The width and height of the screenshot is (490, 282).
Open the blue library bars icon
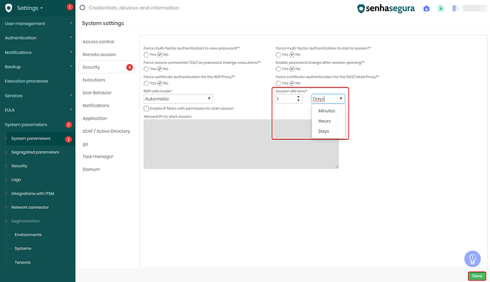tap(455, 9)
